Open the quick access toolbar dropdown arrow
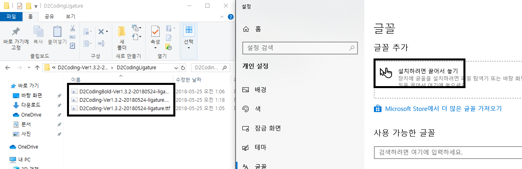The image size is (522, 169). 36,6
